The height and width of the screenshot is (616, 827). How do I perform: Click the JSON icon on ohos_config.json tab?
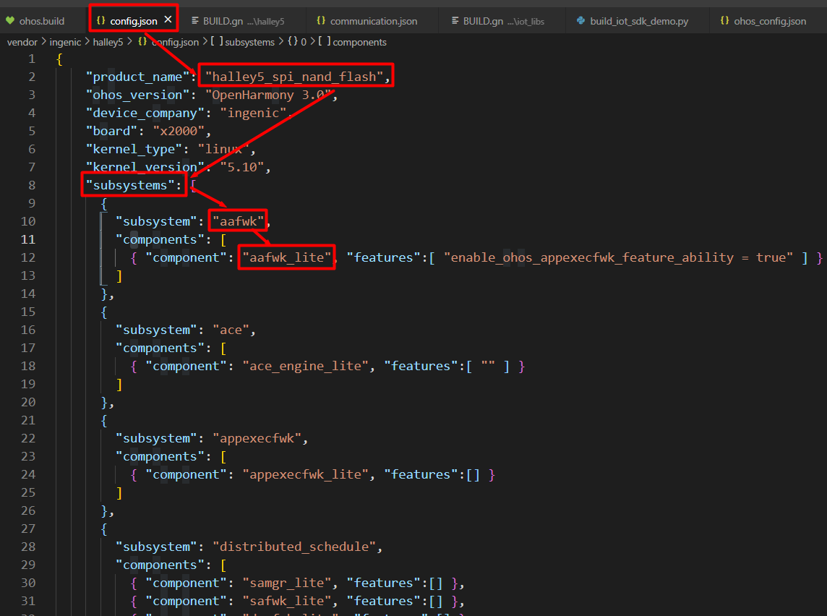click(724, 20)
